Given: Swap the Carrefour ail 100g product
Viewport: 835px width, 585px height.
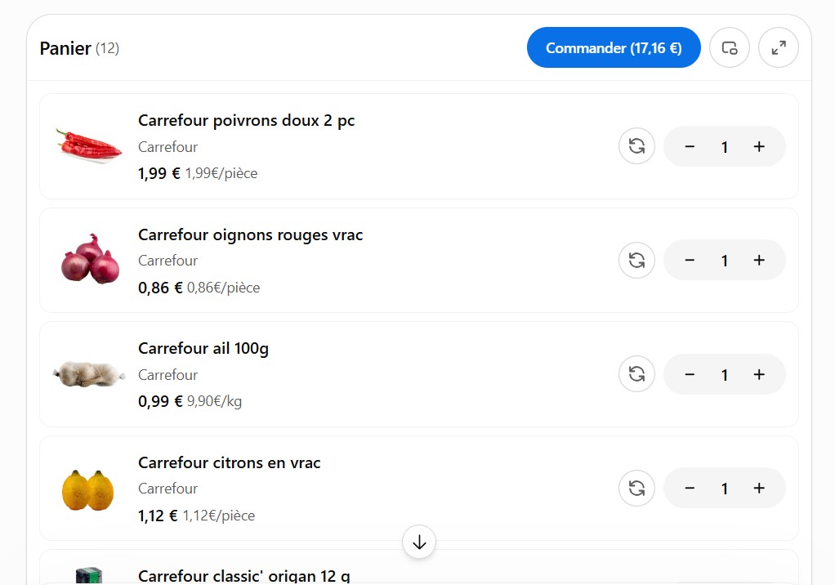Looking at the screenshot, I should tap(637, 374).
